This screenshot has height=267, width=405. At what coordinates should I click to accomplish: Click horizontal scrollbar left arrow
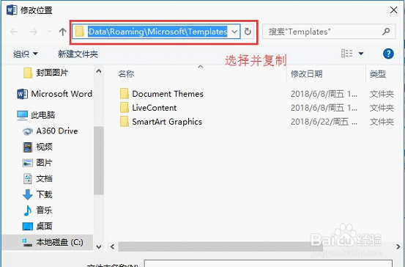click(112, 246)
